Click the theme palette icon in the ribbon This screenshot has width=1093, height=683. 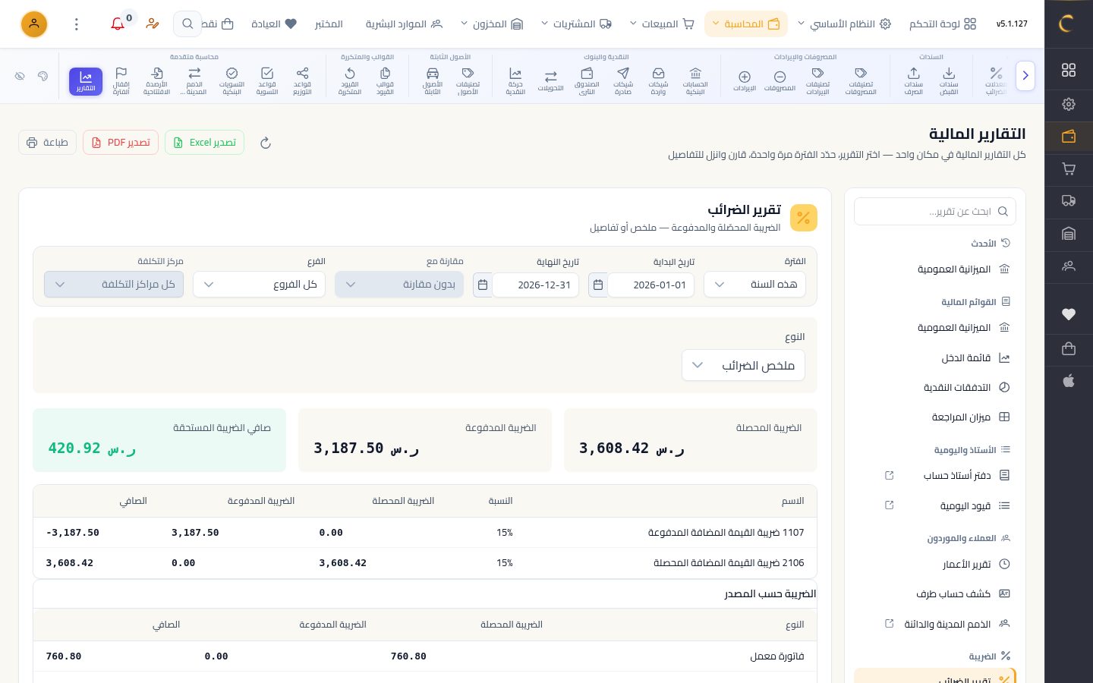[43, 76]
